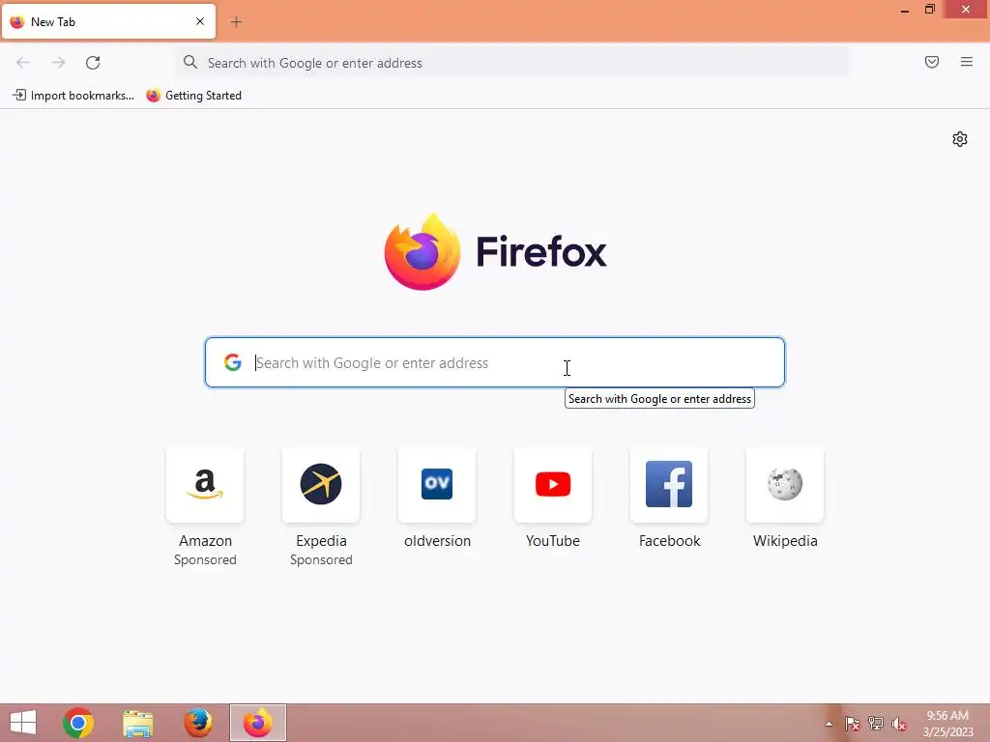Click the Google search box on page
The image size is (990, 742).
point(494,362)
